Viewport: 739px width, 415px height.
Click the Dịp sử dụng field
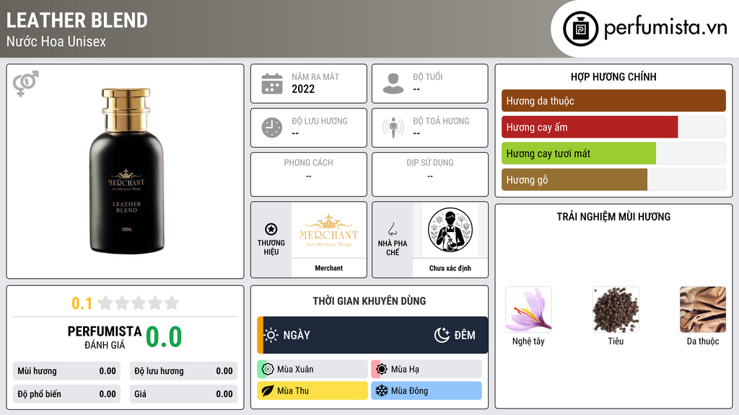tap(430, 174)
